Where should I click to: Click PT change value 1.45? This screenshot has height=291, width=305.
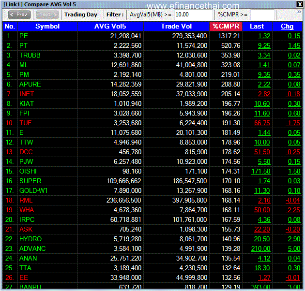[x=294, y=45]
